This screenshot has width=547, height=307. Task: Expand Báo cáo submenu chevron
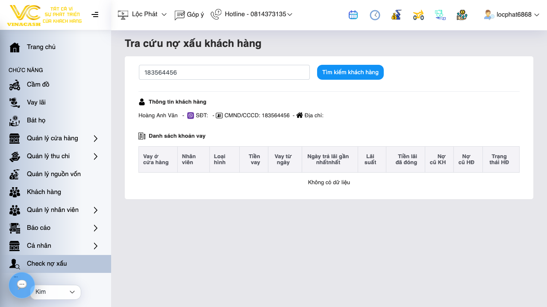[x=96, y=228]
